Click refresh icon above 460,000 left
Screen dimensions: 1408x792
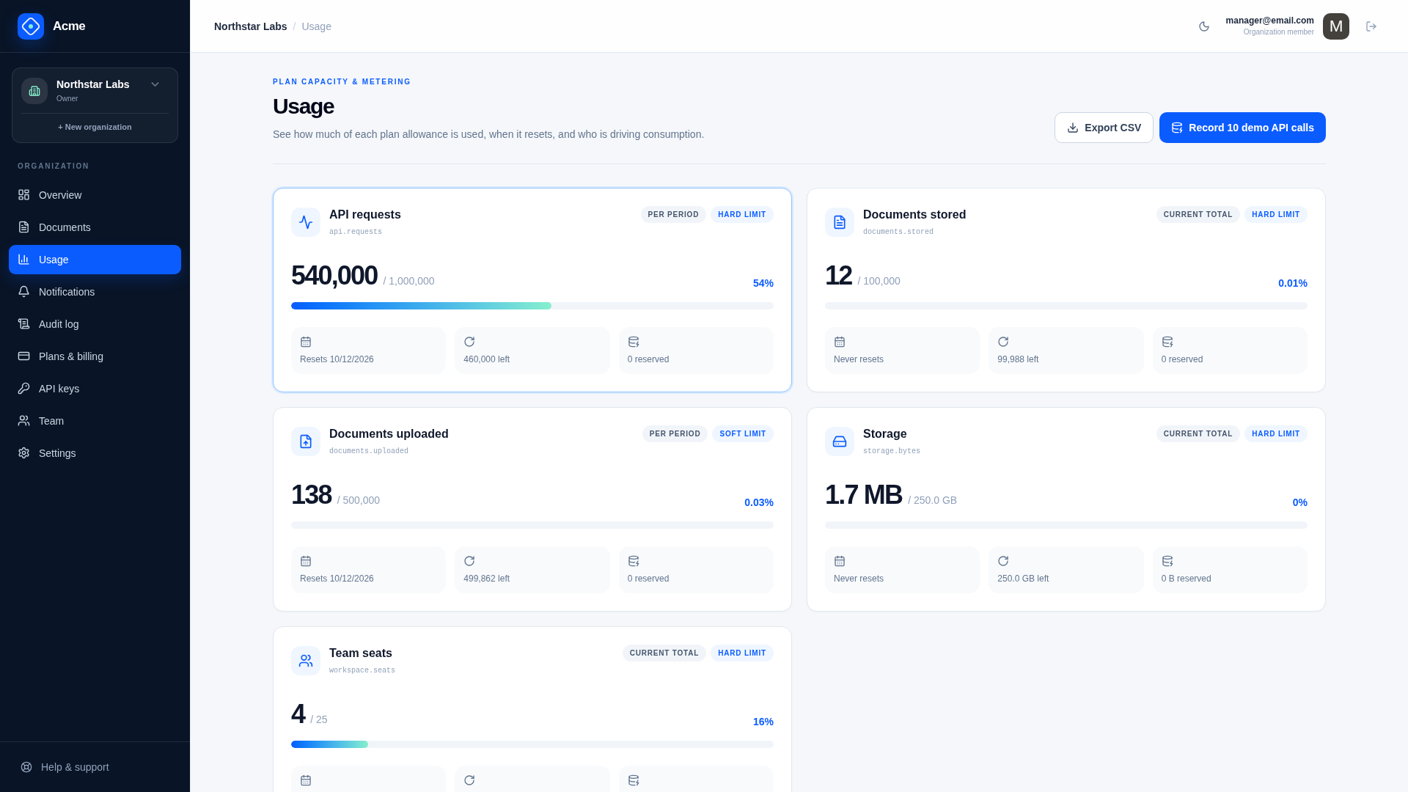point(469,342)
